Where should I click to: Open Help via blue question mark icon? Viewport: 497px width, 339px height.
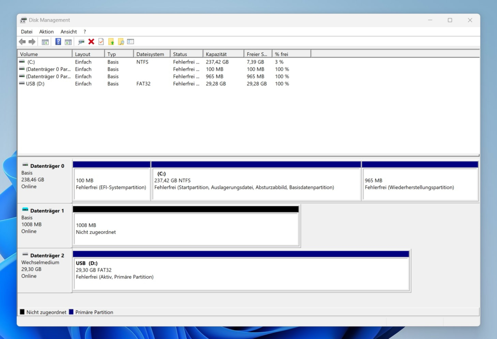tap(58, 42)
